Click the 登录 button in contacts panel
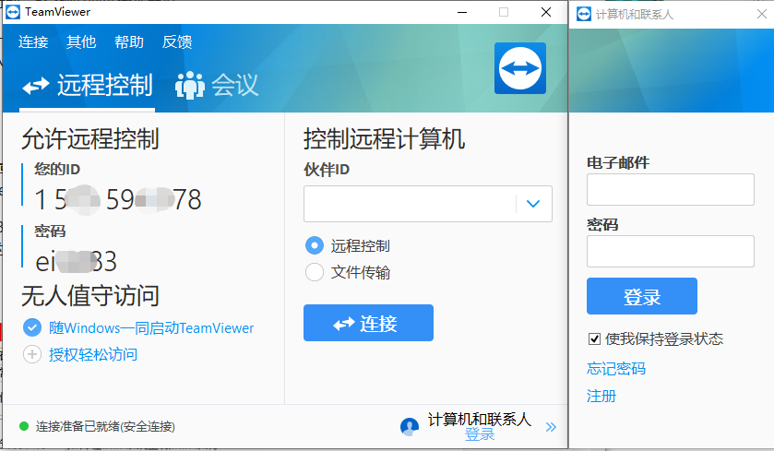 tap(642, 296)
